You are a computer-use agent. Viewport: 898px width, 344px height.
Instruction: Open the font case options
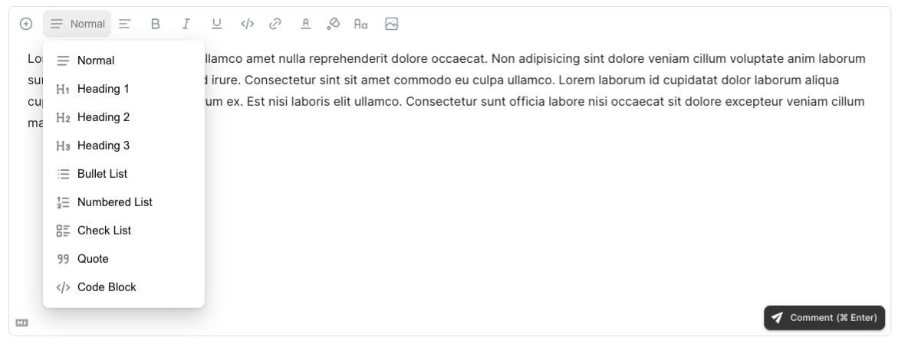point(361,24)
